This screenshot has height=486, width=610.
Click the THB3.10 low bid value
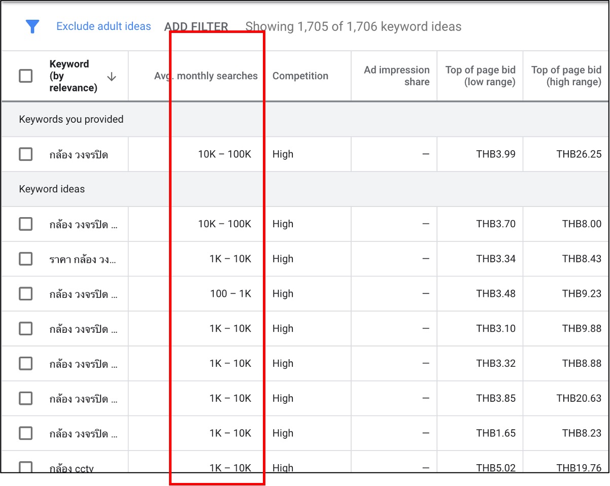point(496,329)
